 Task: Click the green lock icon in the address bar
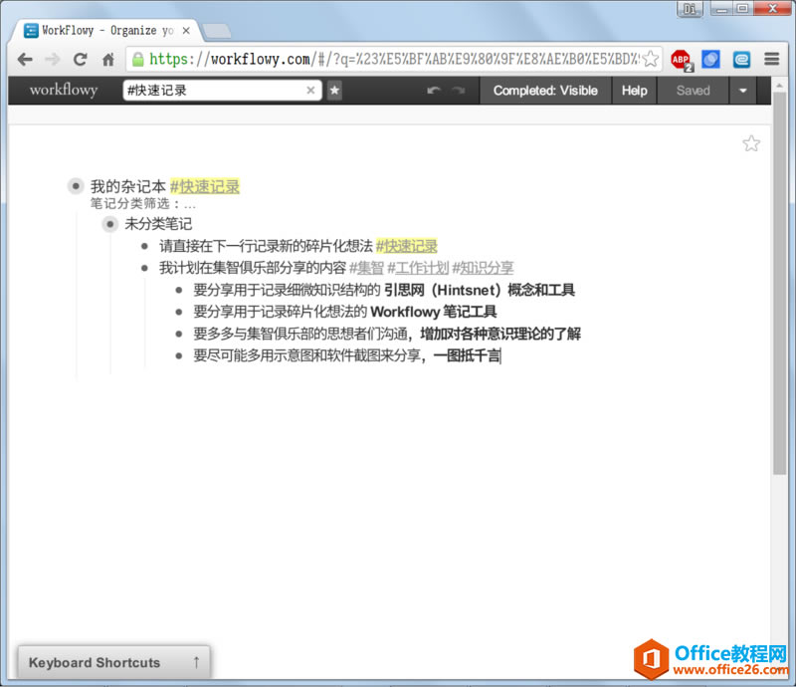point(138,60)
